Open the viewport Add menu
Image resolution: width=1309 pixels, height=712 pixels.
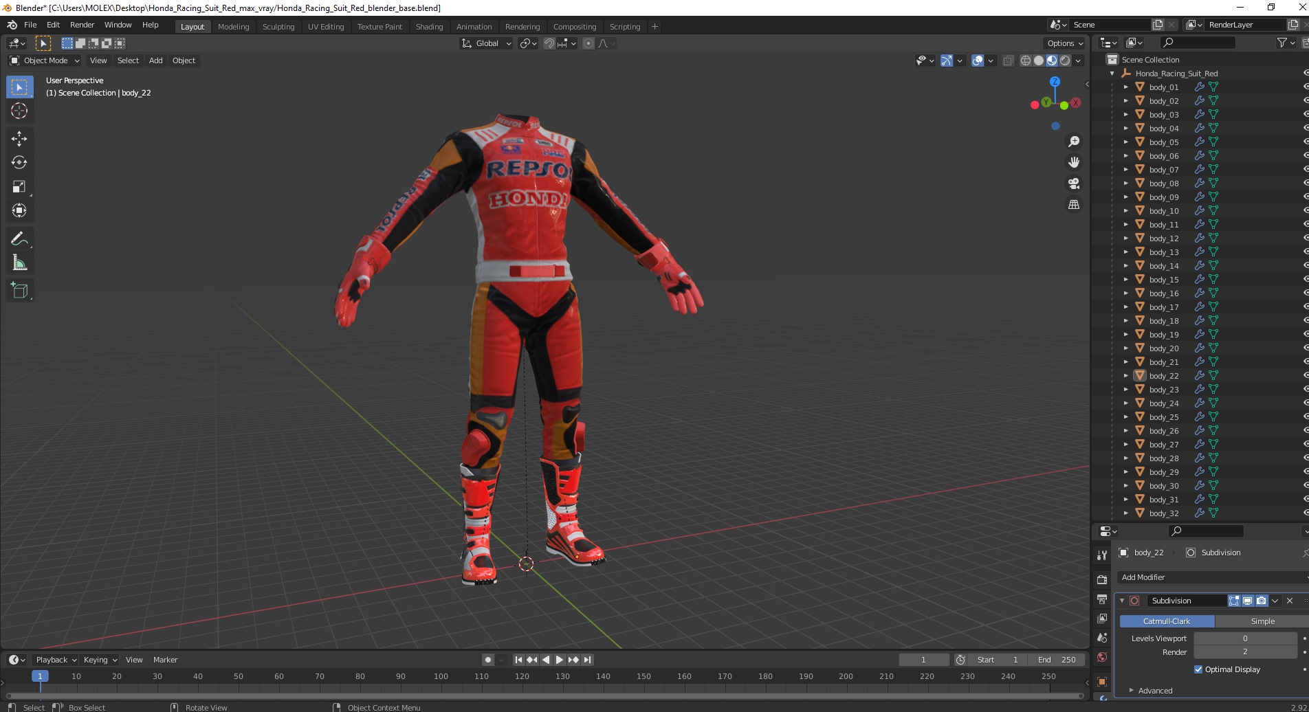[x=156, y=60]
